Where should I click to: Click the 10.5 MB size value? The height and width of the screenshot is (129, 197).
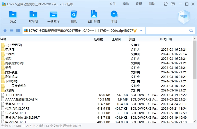pyautogui.click(x=104, y=100)
